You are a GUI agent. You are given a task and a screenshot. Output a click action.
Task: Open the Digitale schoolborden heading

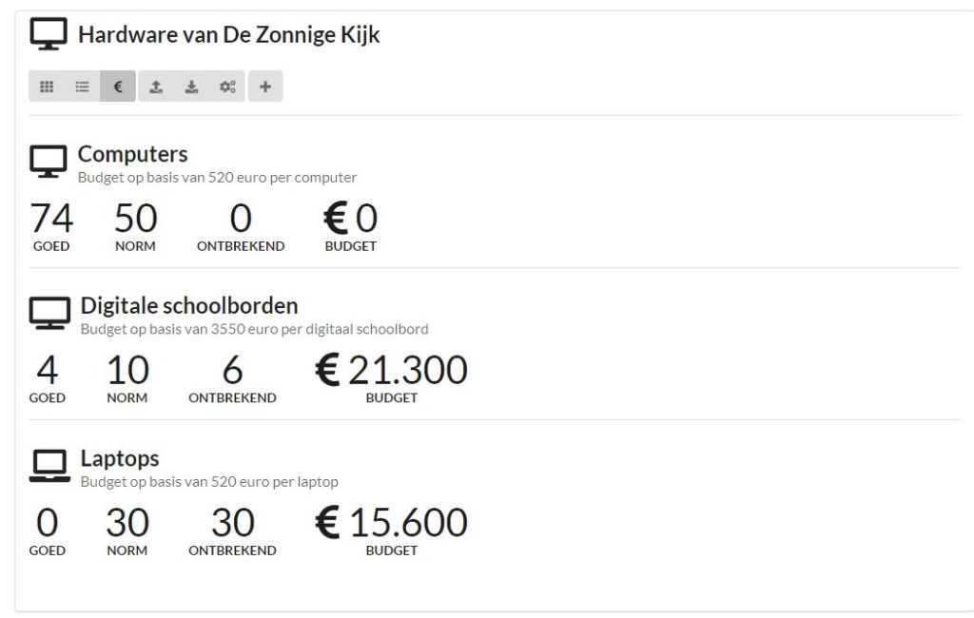(x=189, y=305)
